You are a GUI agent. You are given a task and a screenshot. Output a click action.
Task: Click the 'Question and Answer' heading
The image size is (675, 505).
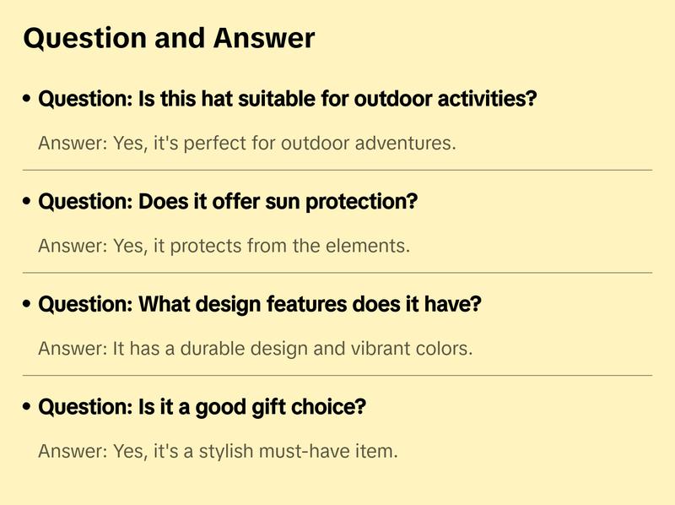[x=169, y=38]
